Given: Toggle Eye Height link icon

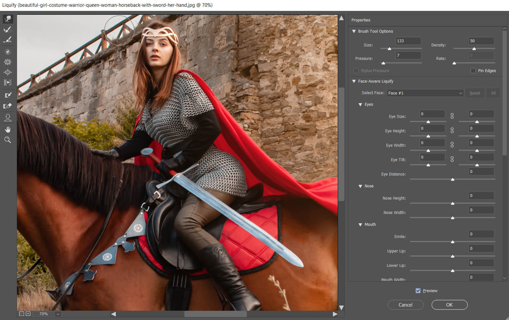Looking at the screenshot, I should point(452,130).
